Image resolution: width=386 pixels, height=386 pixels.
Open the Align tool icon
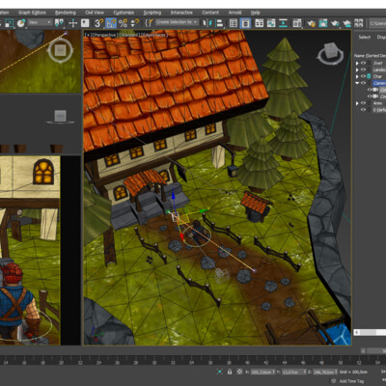219,23
